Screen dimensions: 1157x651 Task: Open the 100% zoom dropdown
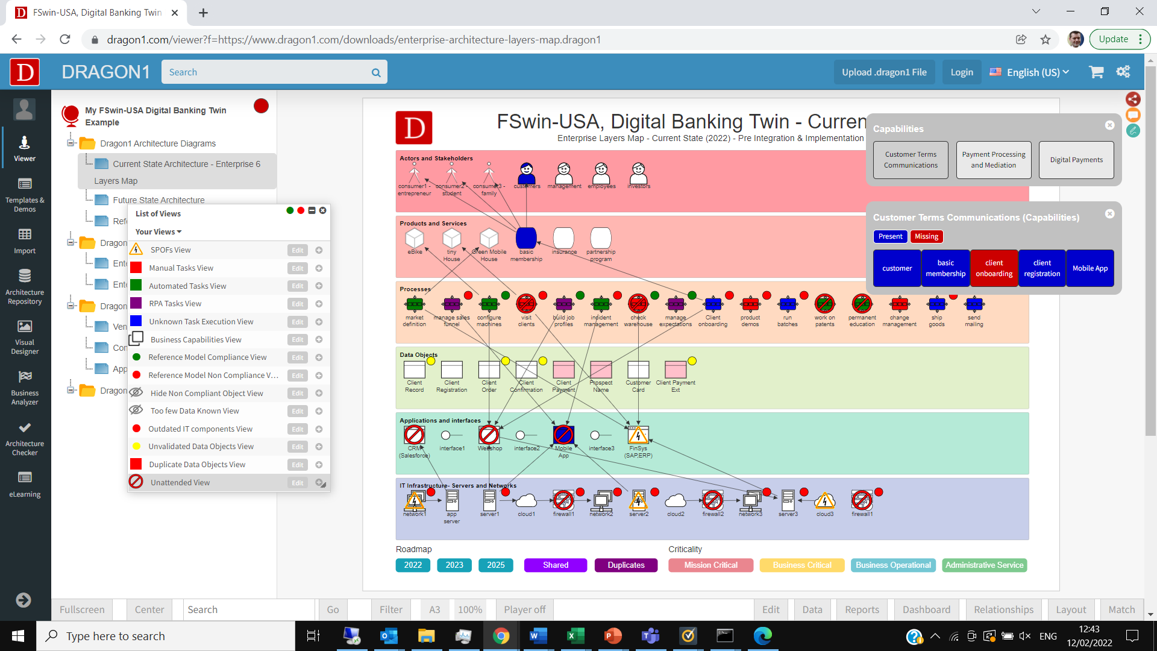[x=470, y=609]
